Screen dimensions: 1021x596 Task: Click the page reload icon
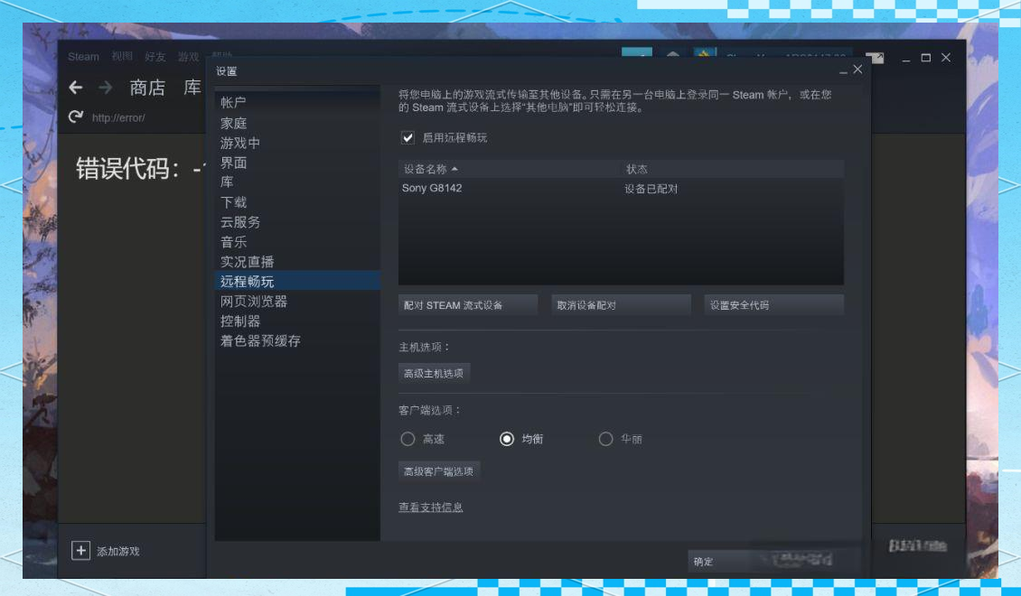point(76,116)
